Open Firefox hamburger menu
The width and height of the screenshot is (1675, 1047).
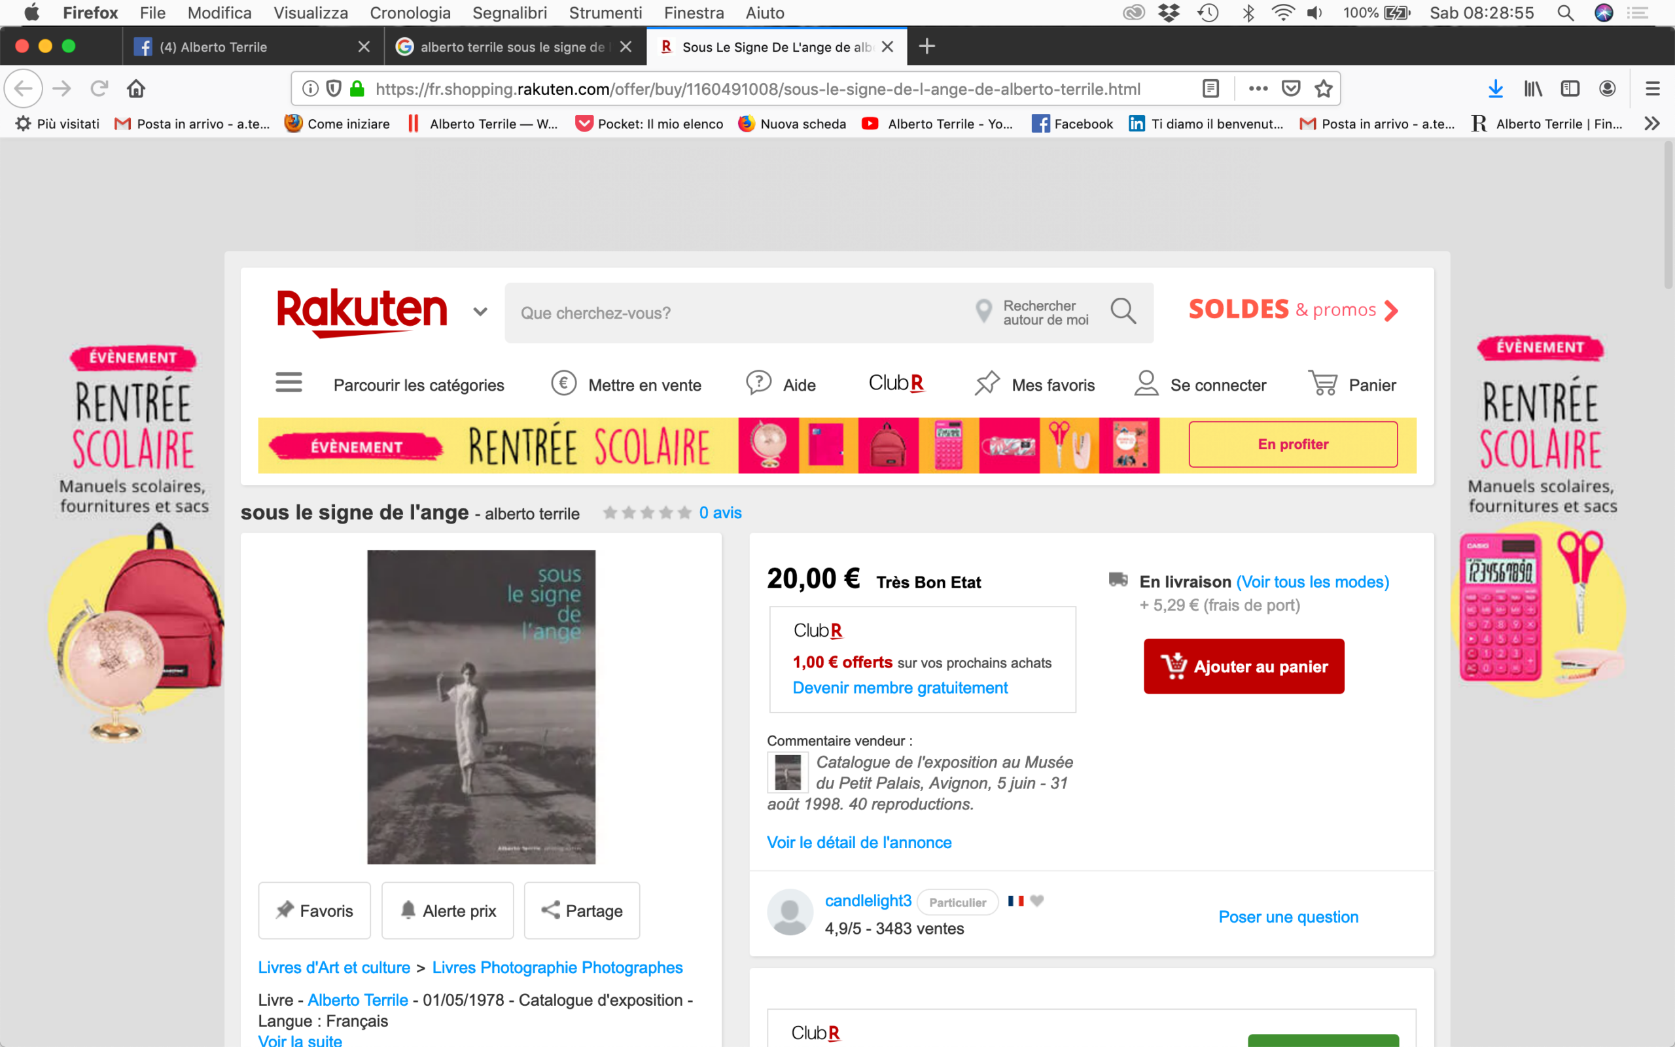point(1652,88)
